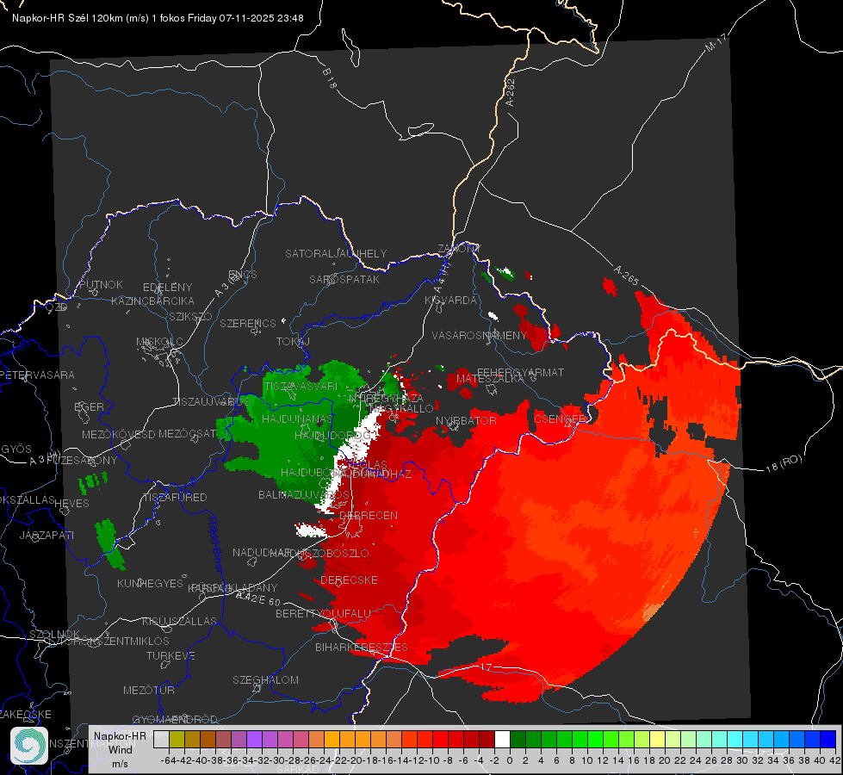The height and width of the screenshot is (775, 843).
Task: Click the A-262 road label
Action: click(x=511, y=92)
